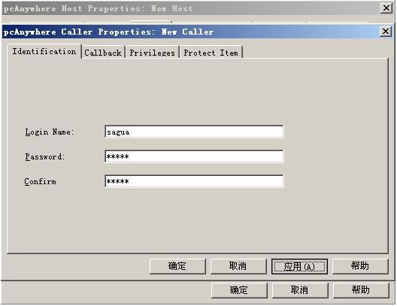Apply changes with the 应用(A) button
Viewport: 397px width, 306px height.
click(299, 266)
